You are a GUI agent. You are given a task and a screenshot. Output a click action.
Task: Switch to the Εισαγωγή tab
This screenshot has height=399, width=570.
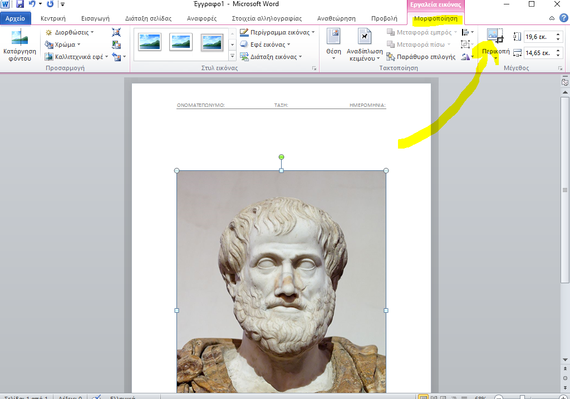tap(95, 18)
